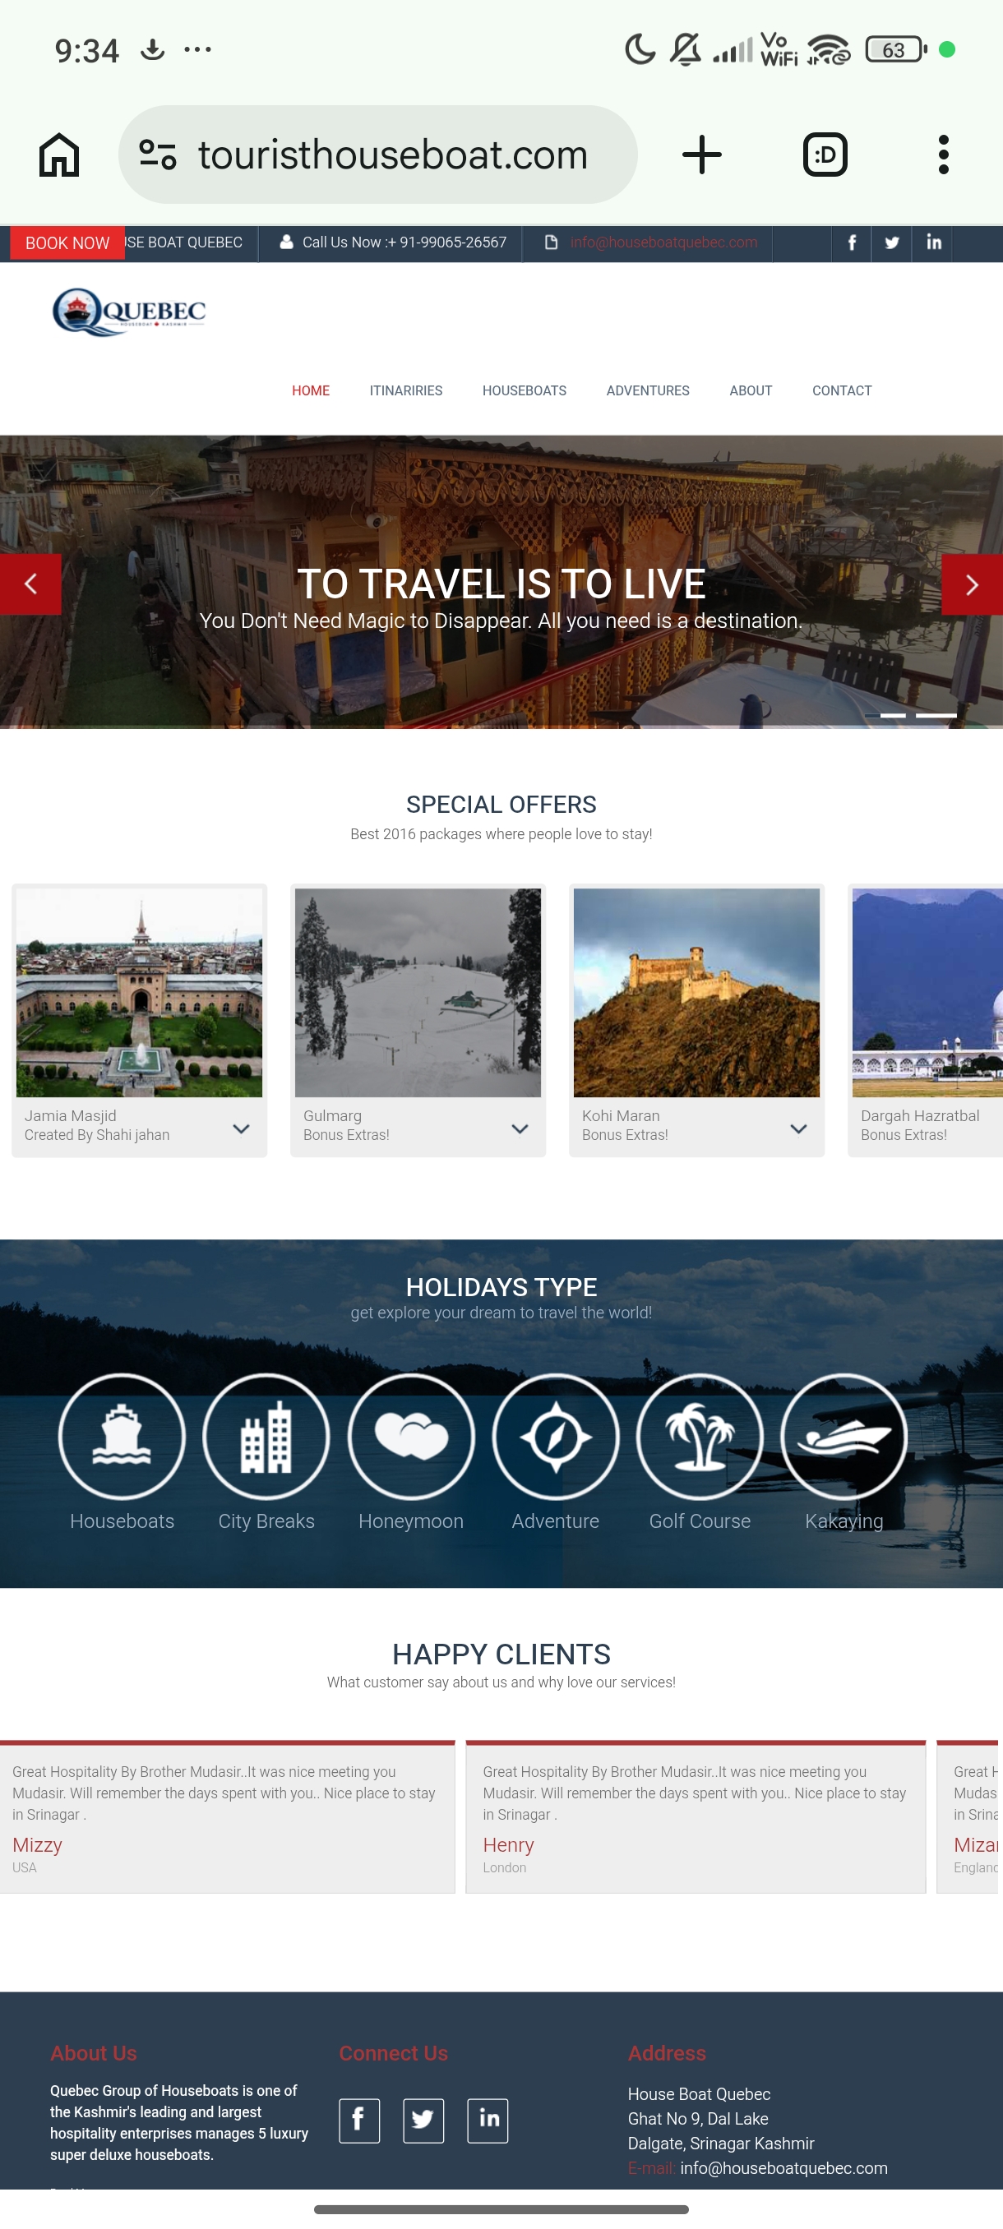The image size is (1003, 2229).
Task: Select the last carousel slide indicator
Action: tap(936, 716)
